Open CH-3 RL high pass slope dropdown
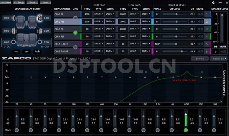The height and width of the screenshot is (136, 229). (110, 29)
